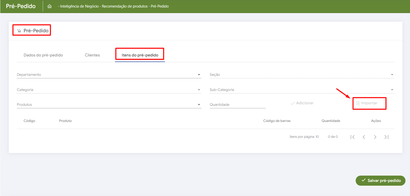Switch to Dados do pré-pedido tab
Screen dimensions: 410x196
click(x=43, y=55)
